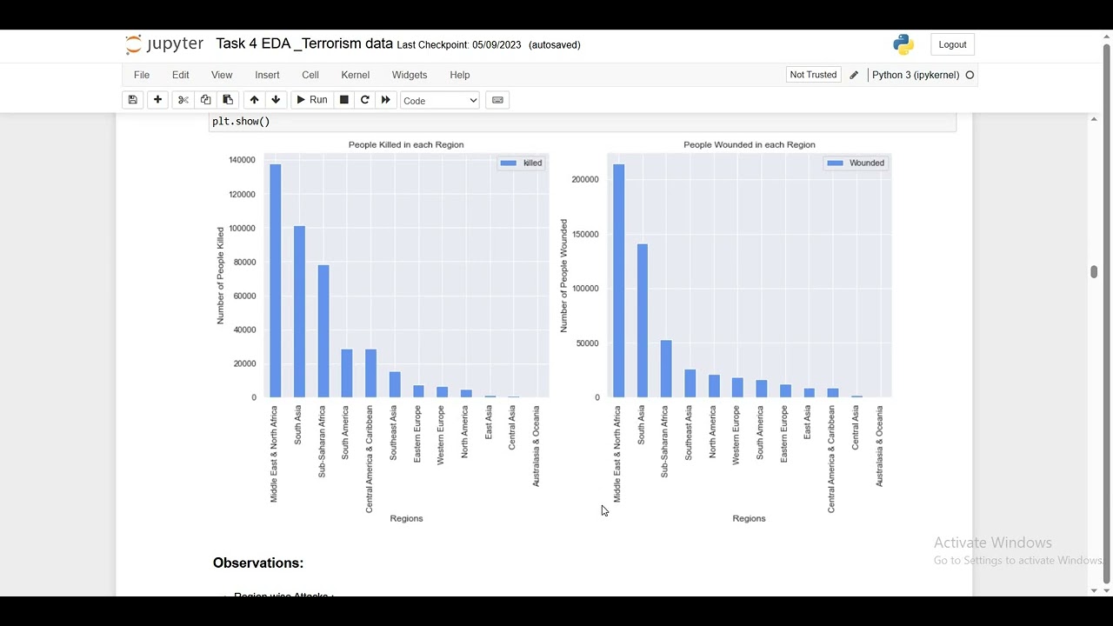The width and height of the screenshot is (1113, 626).
Task: Interrupt the kernel with stop icon
Action: [344, 100]
